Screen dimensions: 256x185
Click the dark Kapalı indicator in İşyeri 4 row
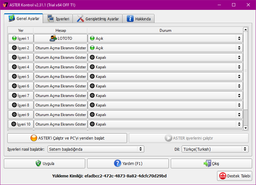[92, 67]
